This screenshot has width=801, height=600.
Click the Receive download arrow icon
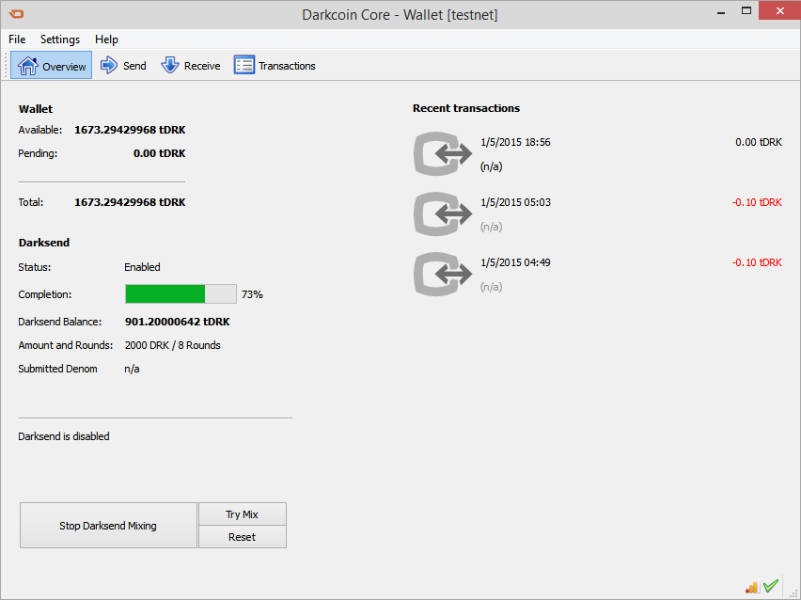click(x=170, y=65)
